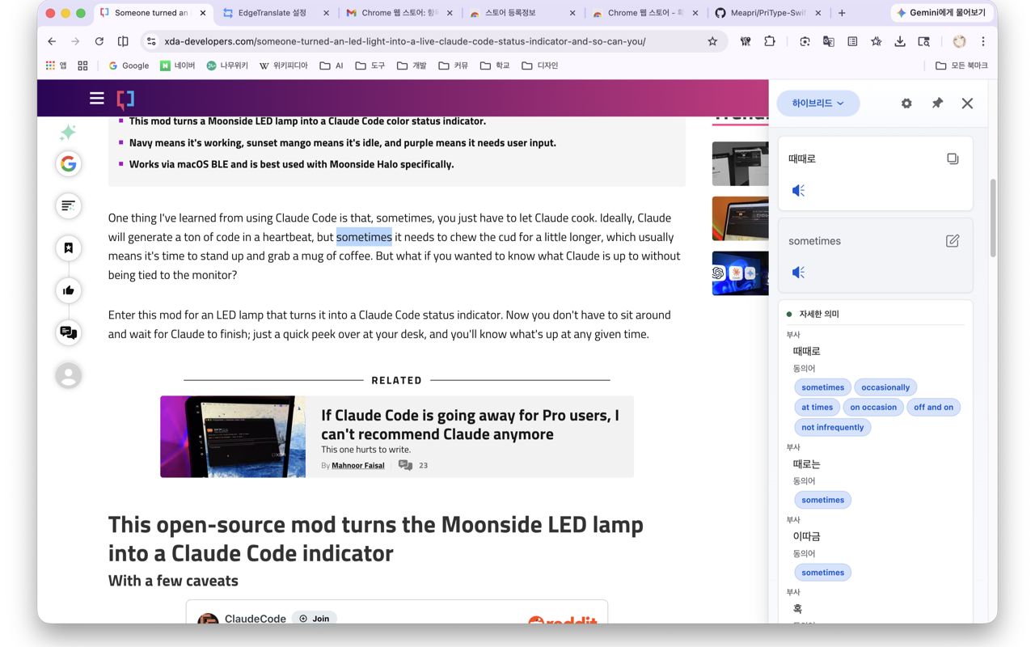
Task: Open translator panel settings gear
Action: 906,104
